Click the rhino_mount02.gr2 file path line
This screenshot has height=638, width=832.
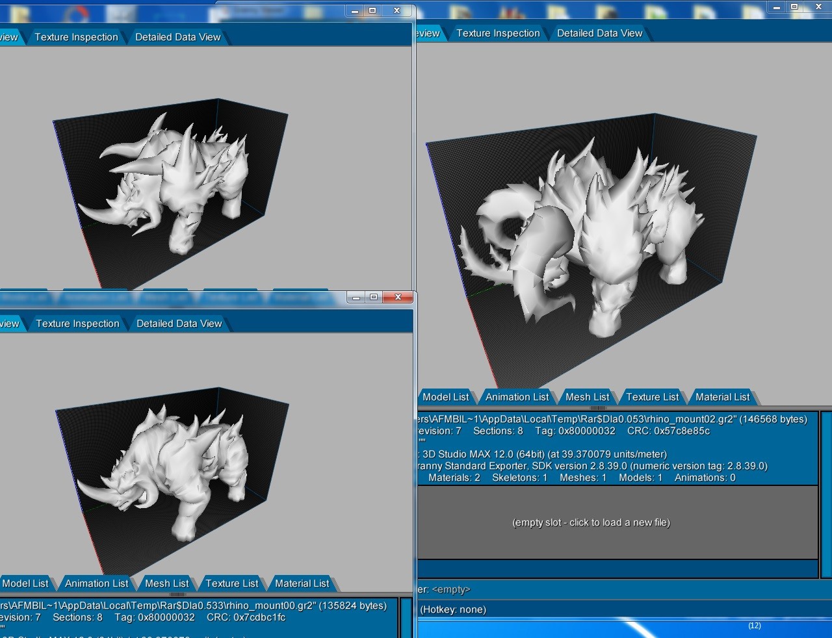612,419
